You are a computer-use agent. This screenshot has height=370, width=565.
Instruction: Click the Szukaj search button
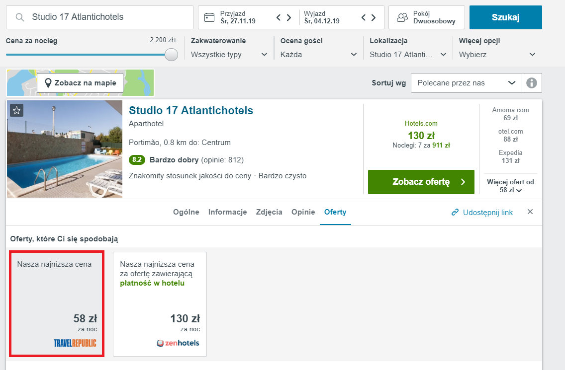[x=505, y=17]
